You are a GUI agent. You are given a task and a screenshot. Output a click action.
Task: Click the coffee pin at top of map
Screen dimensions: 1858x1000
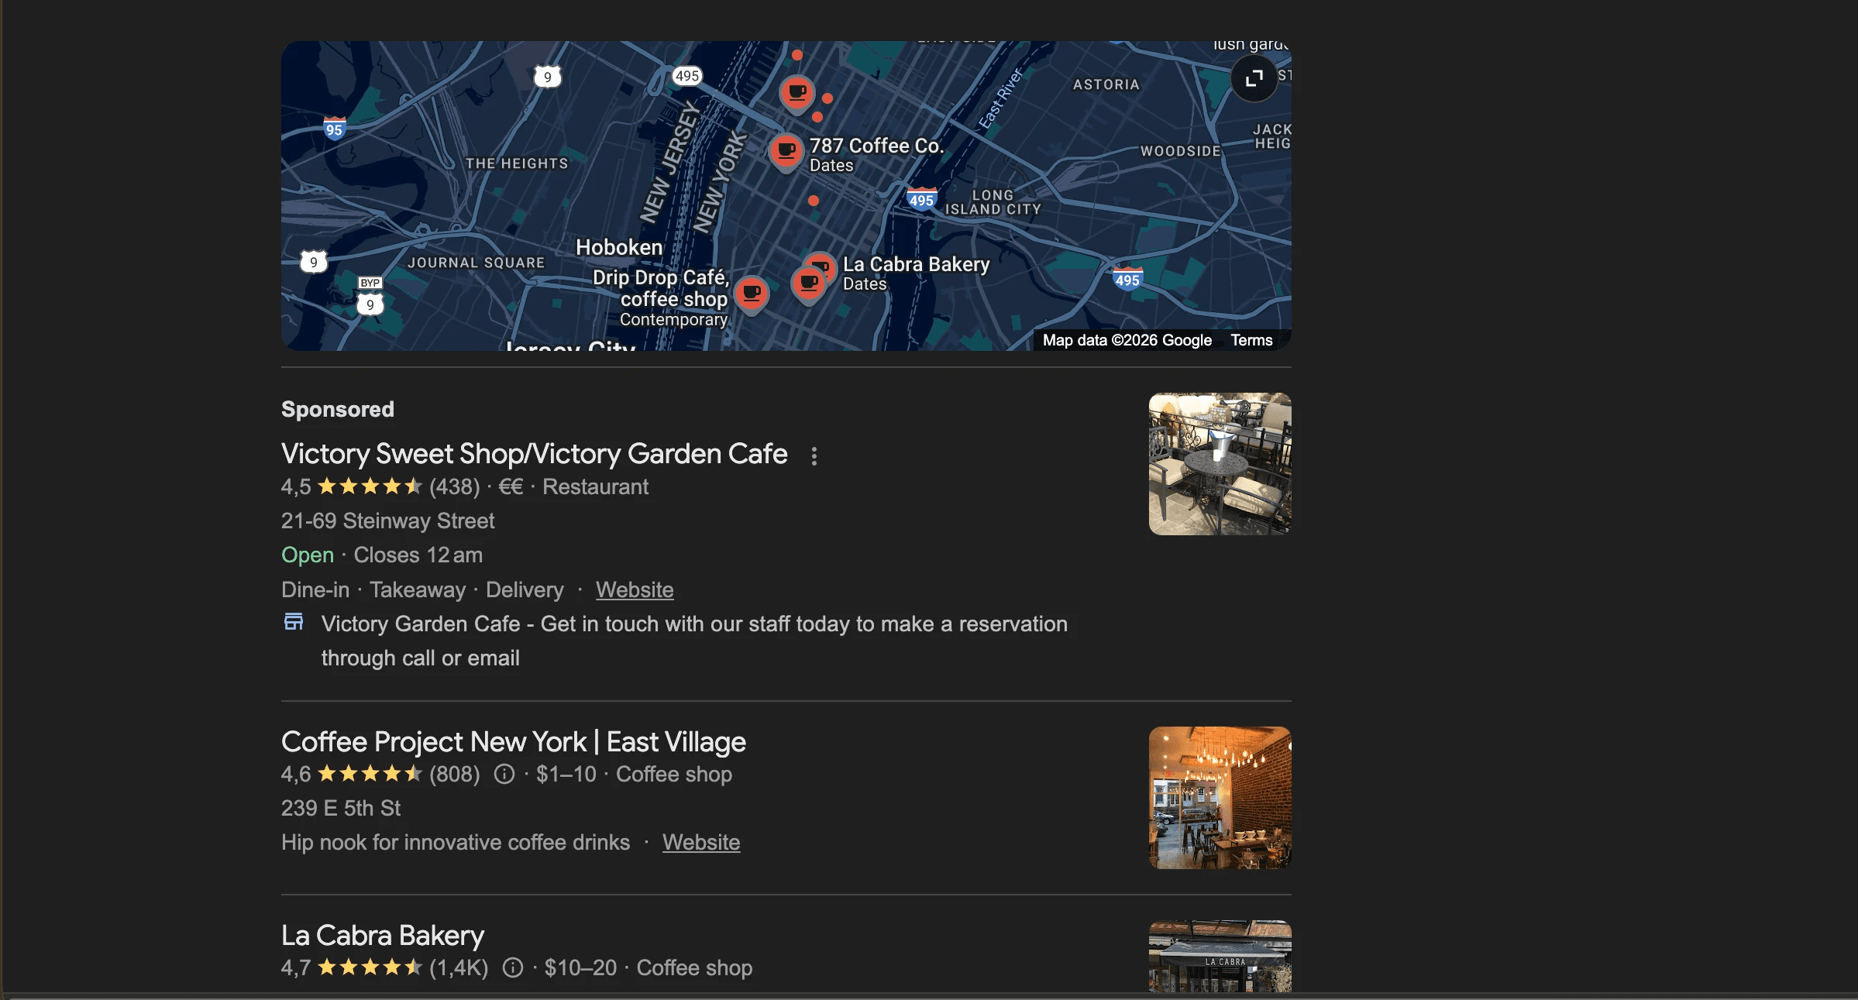click(797, 94)
